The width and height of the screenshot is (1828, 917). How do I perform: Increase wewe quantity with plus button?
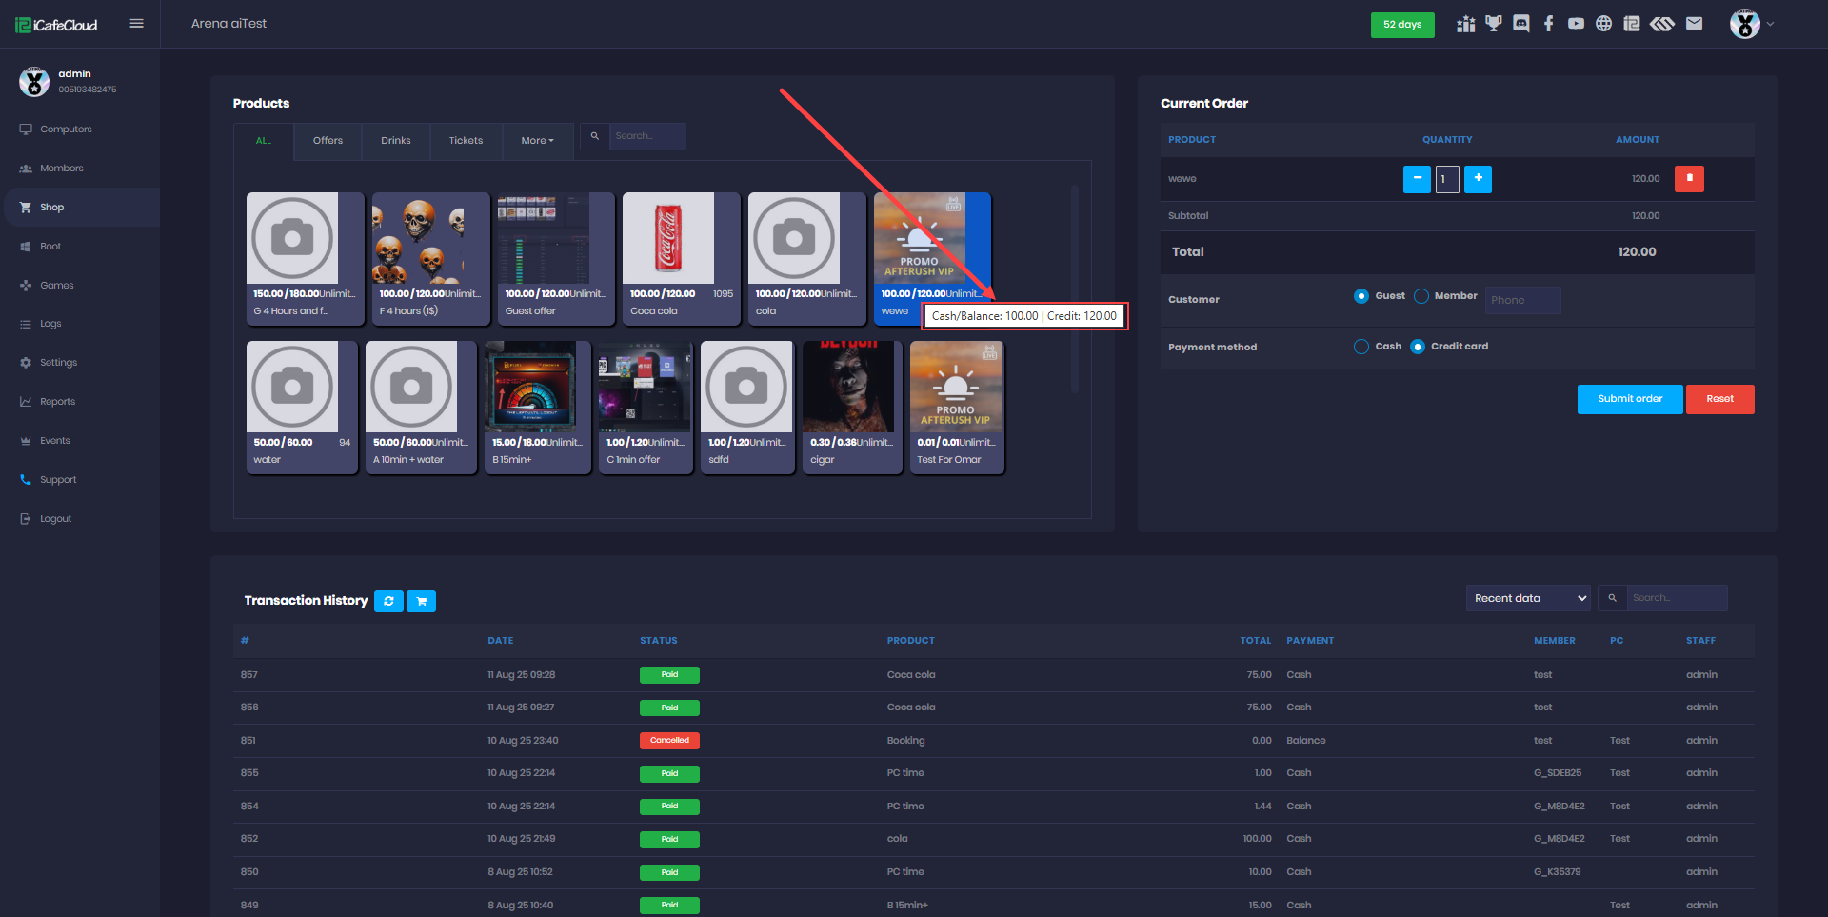1478,179
